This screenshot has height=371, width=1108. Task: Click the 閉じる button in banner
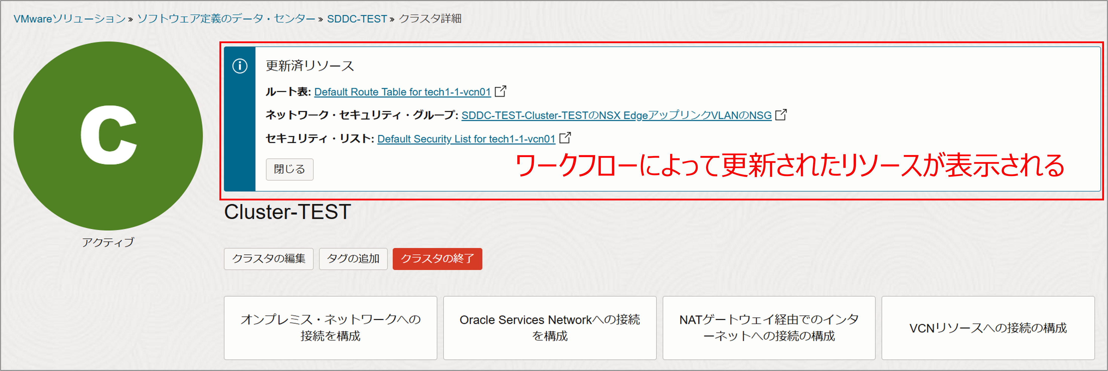pyautogui.click(x=290, y=169)
